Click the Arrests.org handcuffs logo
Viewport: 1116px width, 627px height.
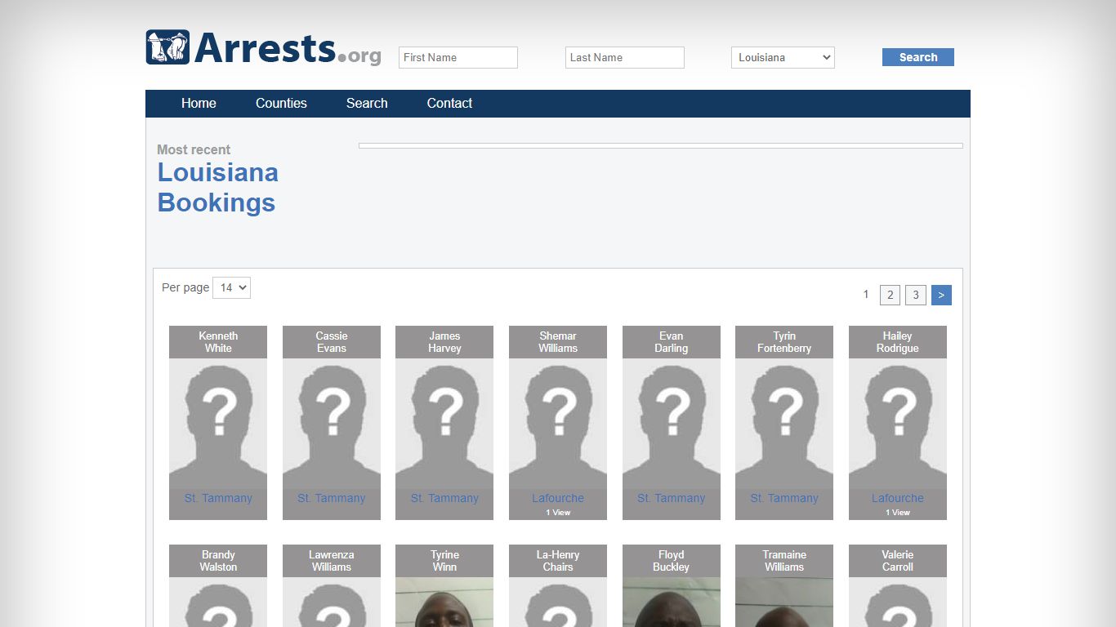pos(263,48)
